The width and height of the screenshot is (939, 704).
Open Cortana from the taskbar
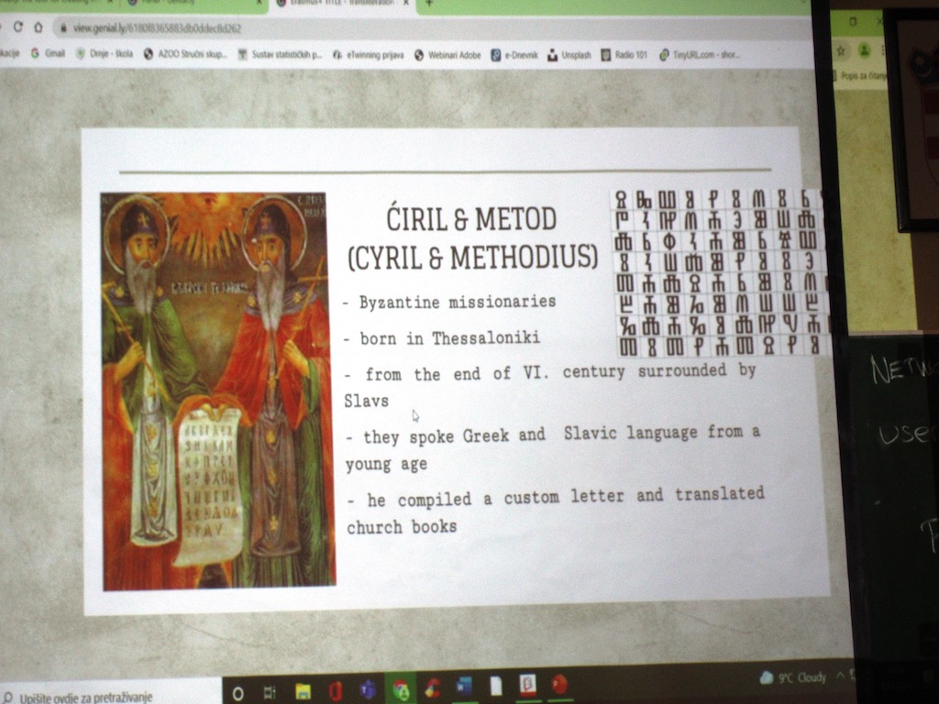pyautogui.click(x=238, y=693)
